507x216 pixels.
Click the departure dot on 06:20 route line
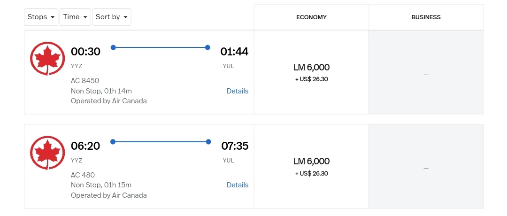(x=113, y=141)
